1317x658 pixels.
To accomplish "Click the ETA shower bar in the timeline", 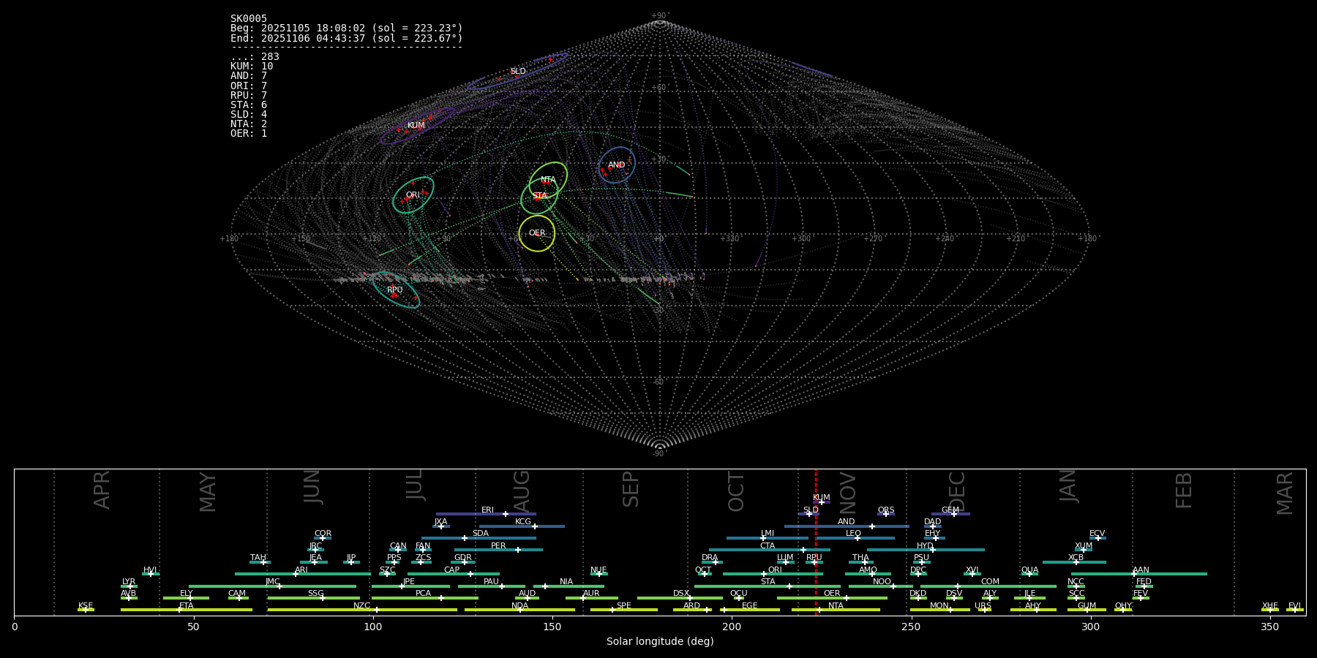I will tap(186, 610).
